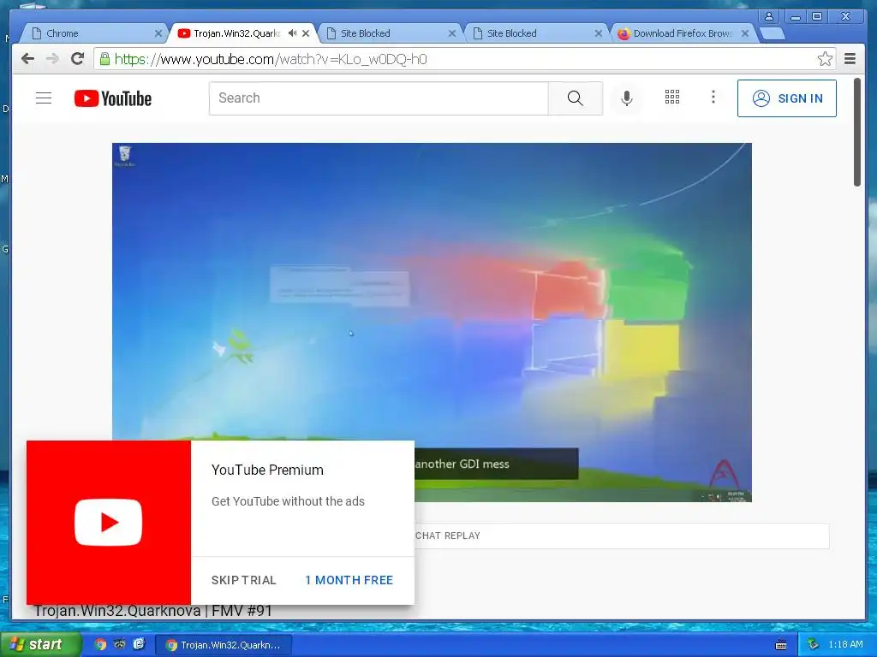Click the browser forward arrow

pyautogui.click(x=52, y=59)
